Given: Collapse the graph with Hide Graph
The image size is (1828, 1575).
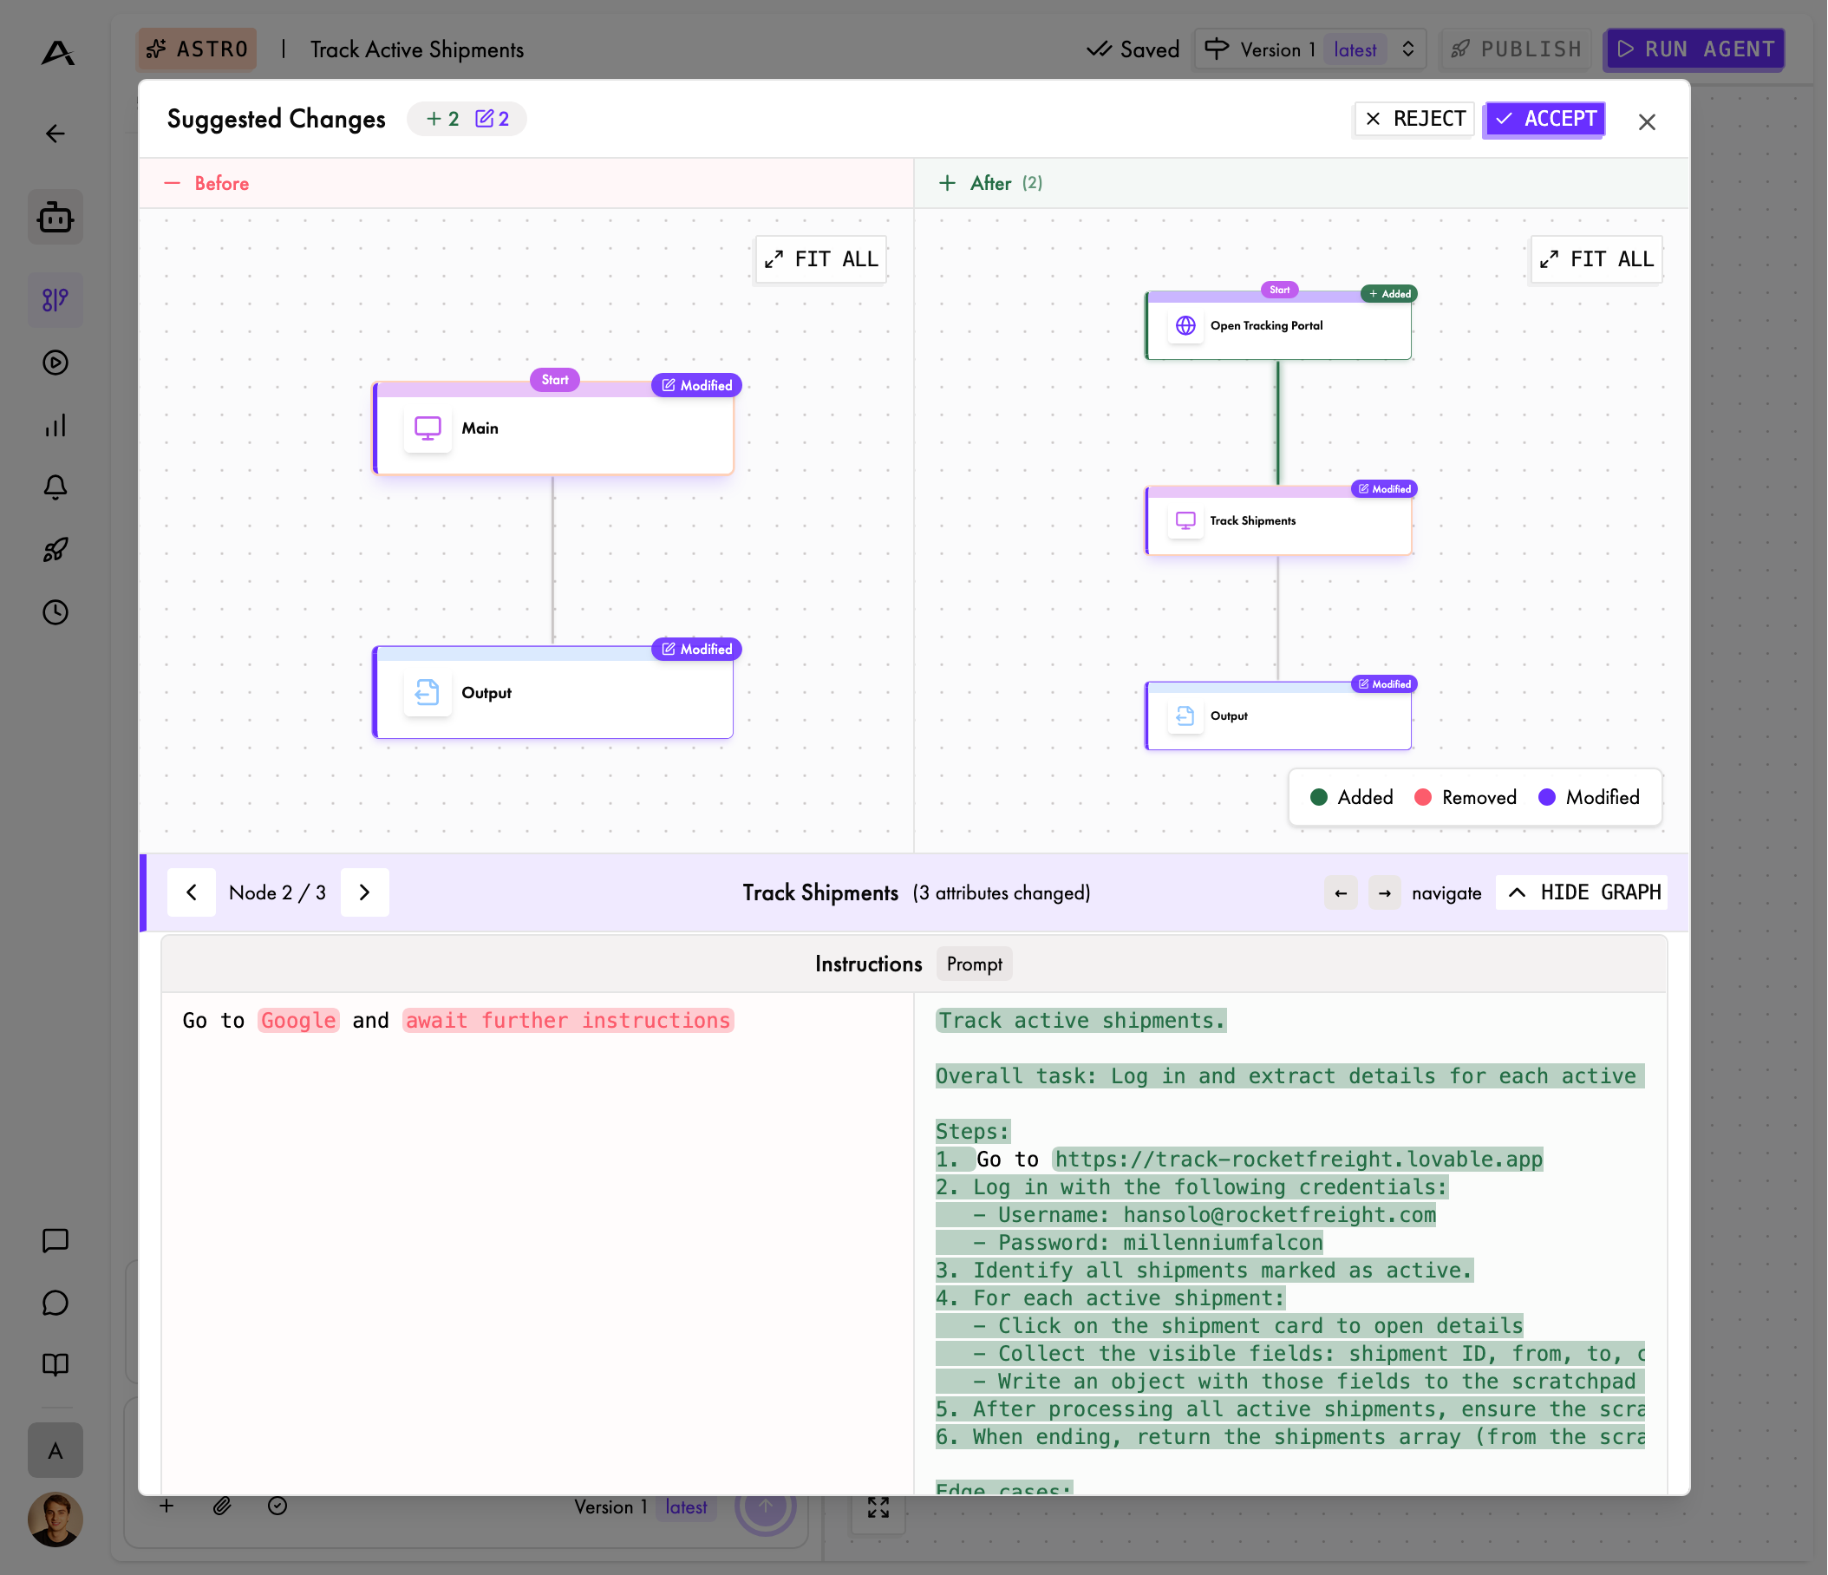Looking at the screenshot, I should point(1583,892).
